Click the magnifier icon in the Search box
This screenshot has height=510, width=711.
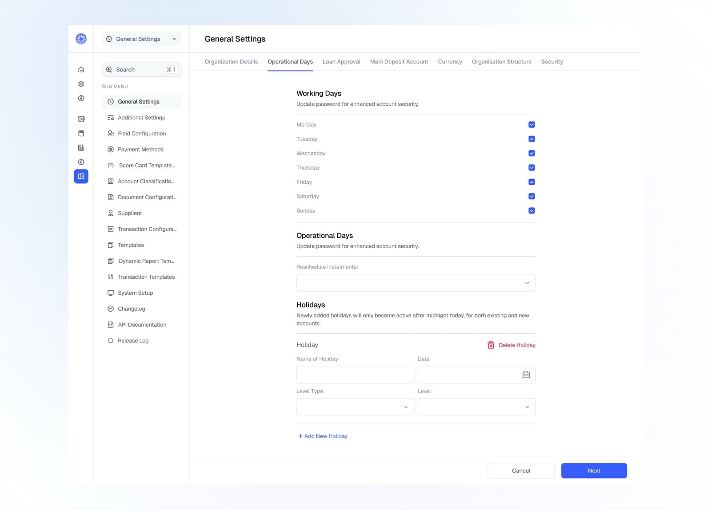pyautogui.click(x=109, y=70)
